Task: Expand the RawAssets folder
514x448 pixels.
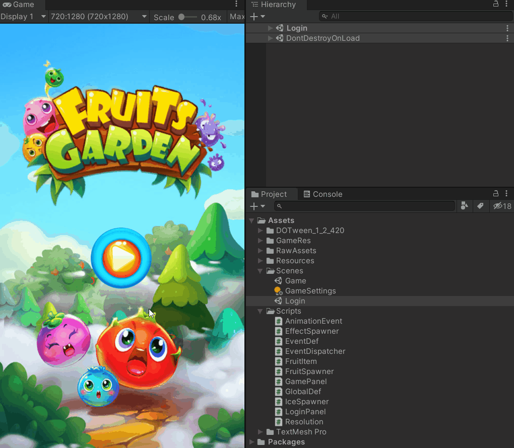Action: tap(261, 251)
